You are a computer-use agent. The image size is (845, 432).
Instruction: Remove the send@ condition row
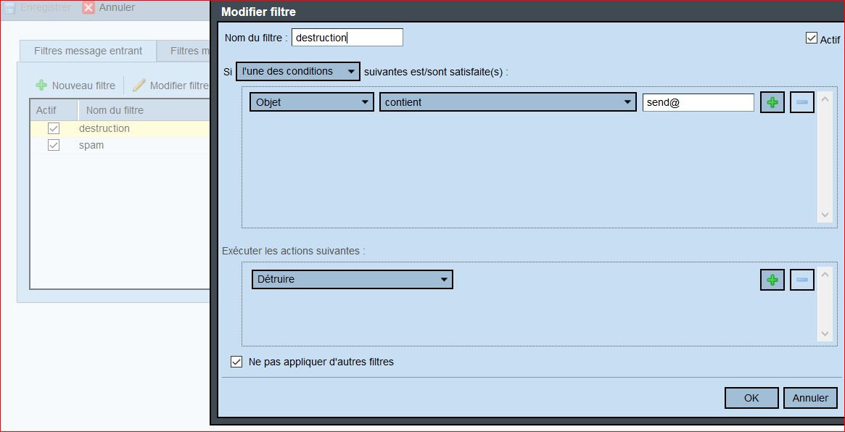(802, 102)
